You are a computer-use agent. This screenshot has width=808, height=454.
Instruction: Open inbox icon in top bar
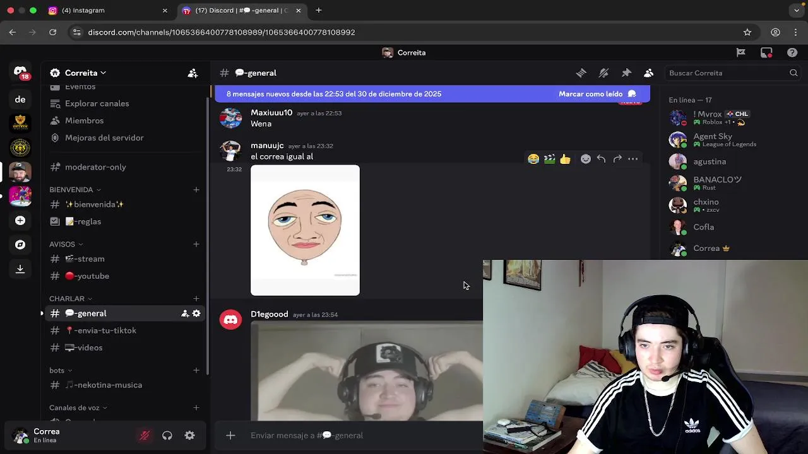(x=766, y=53)
